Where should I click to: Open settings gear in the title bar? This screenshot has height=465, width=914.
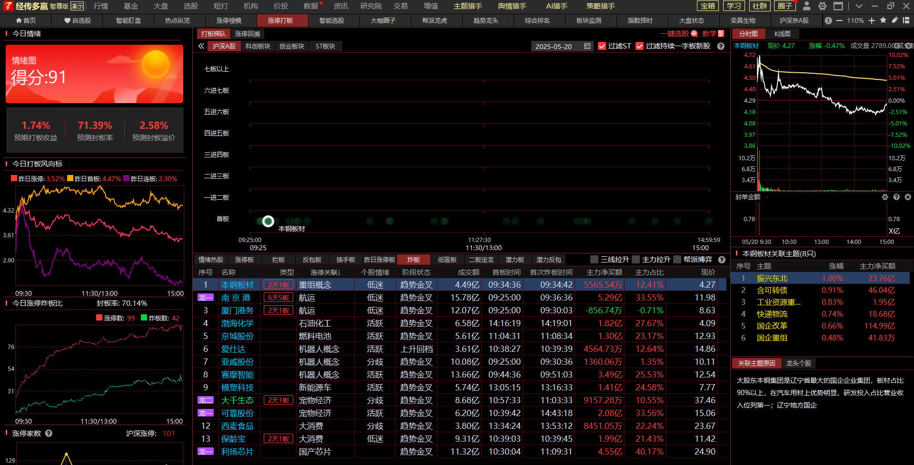pos(822,6)
